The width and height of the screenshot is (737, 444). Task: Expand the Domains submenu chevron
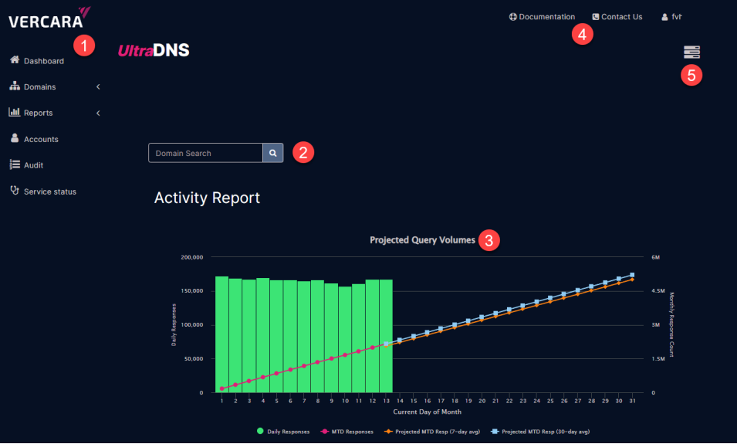pos(98,87)
